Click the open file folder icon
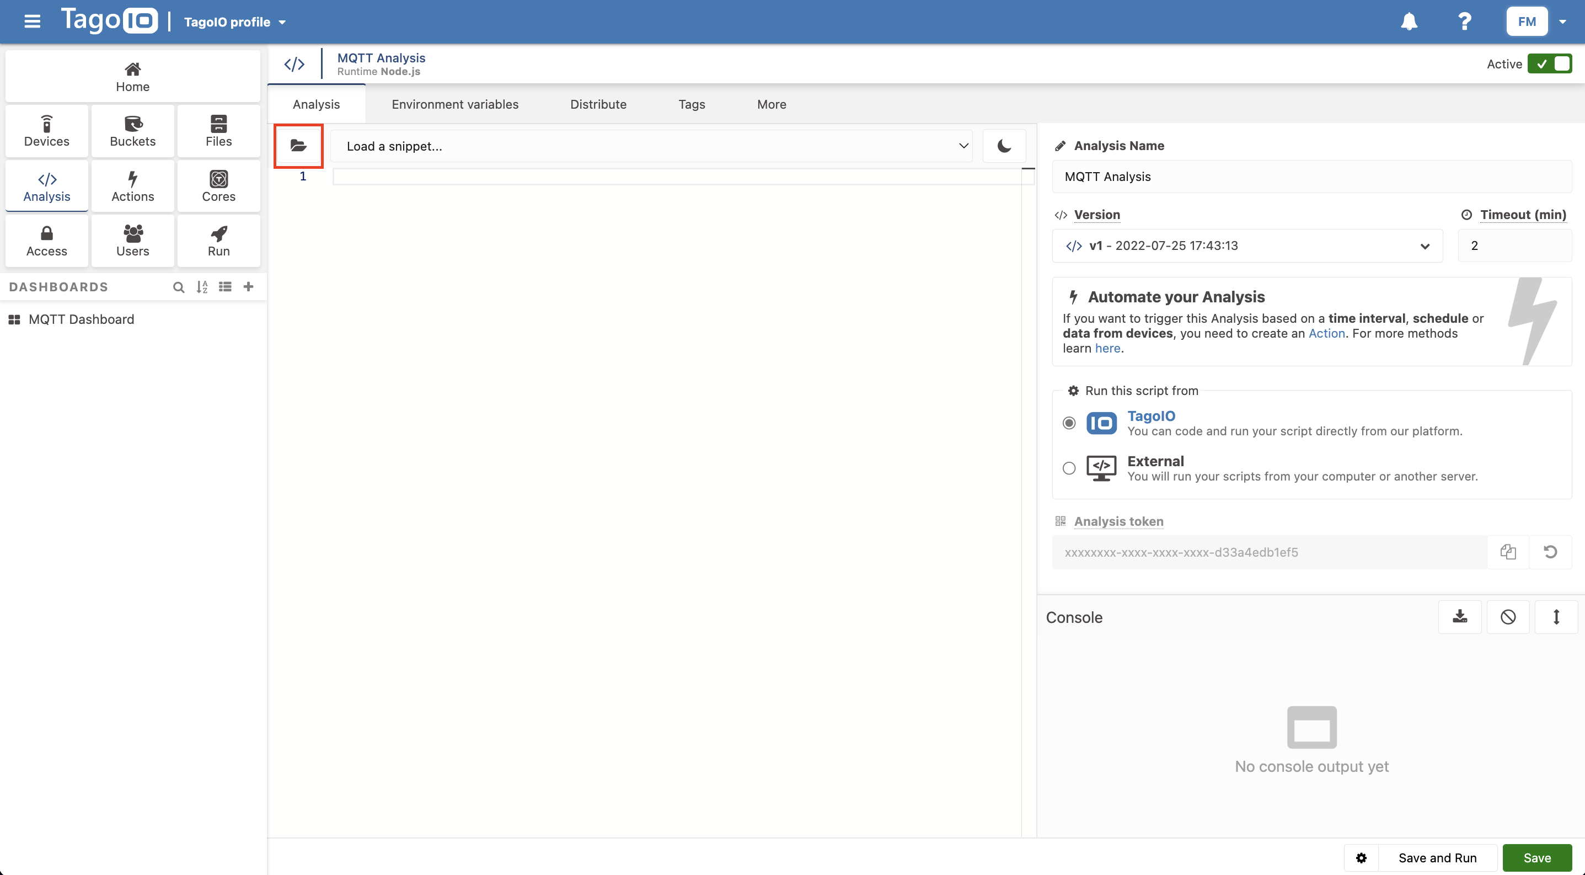The height and width of the screenshot is (875, 1585). pos(298,146)
